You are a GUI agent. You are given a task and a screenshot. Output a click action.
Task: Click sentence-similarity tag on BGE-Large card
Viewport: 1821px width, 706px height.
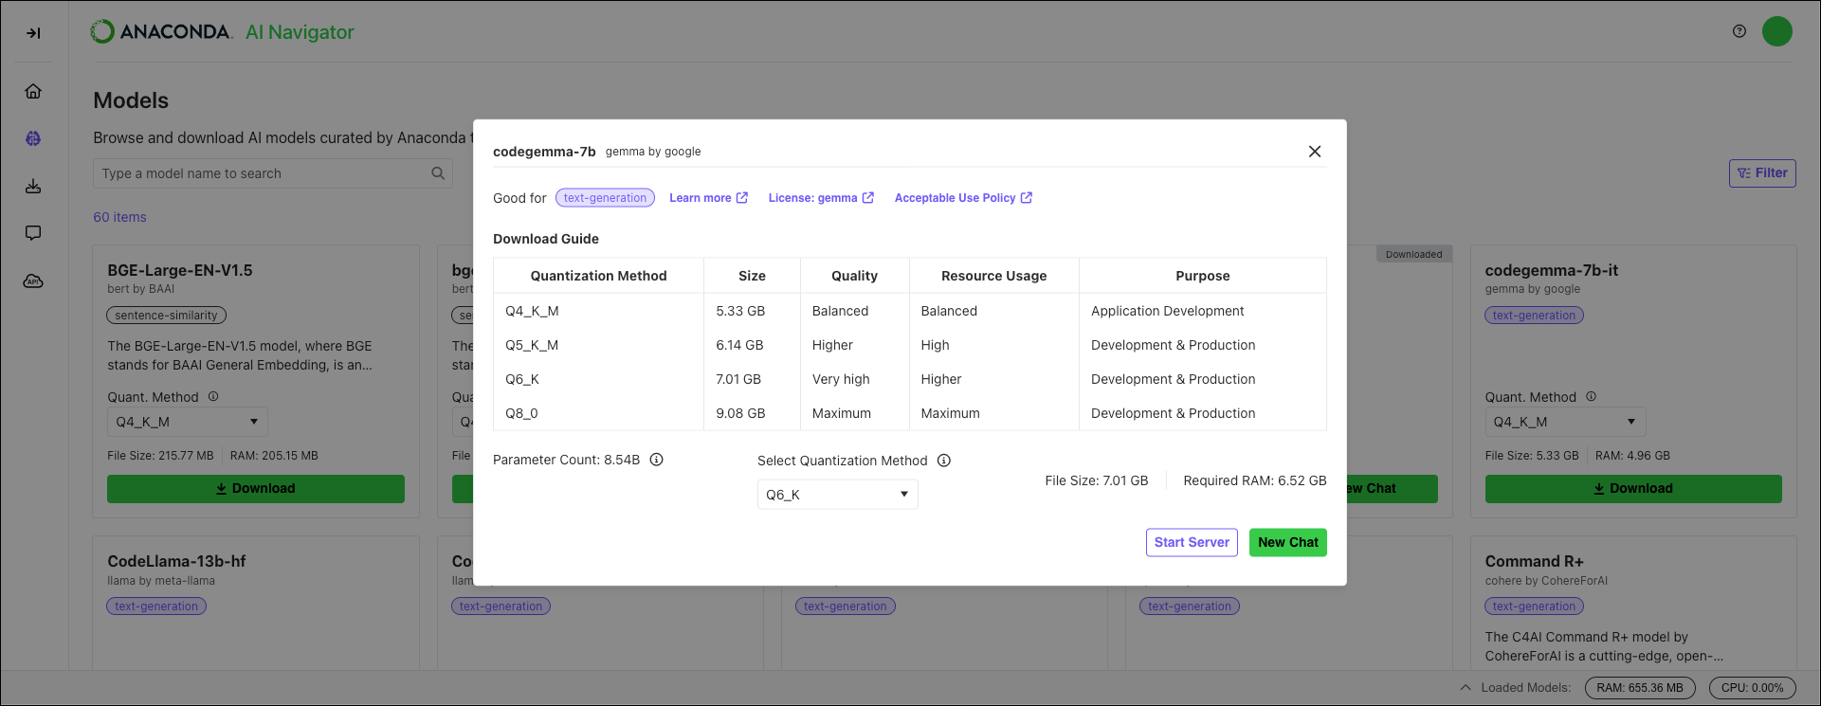[166, 316]
